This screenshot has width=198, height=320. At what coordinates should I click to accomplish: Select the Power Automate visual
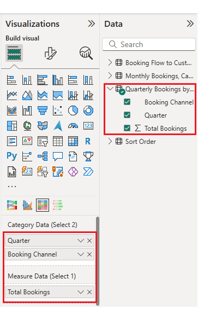[x=88, y=172]
